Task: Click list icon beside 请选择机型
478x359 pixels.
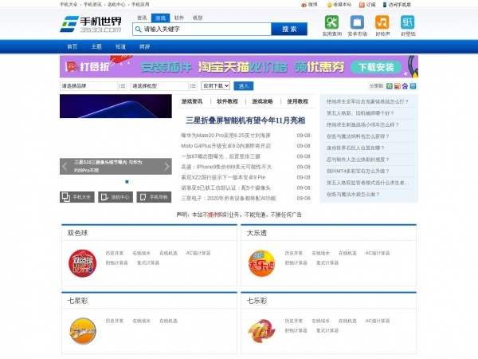Action: pyautogui.click(x=193, y=86)
